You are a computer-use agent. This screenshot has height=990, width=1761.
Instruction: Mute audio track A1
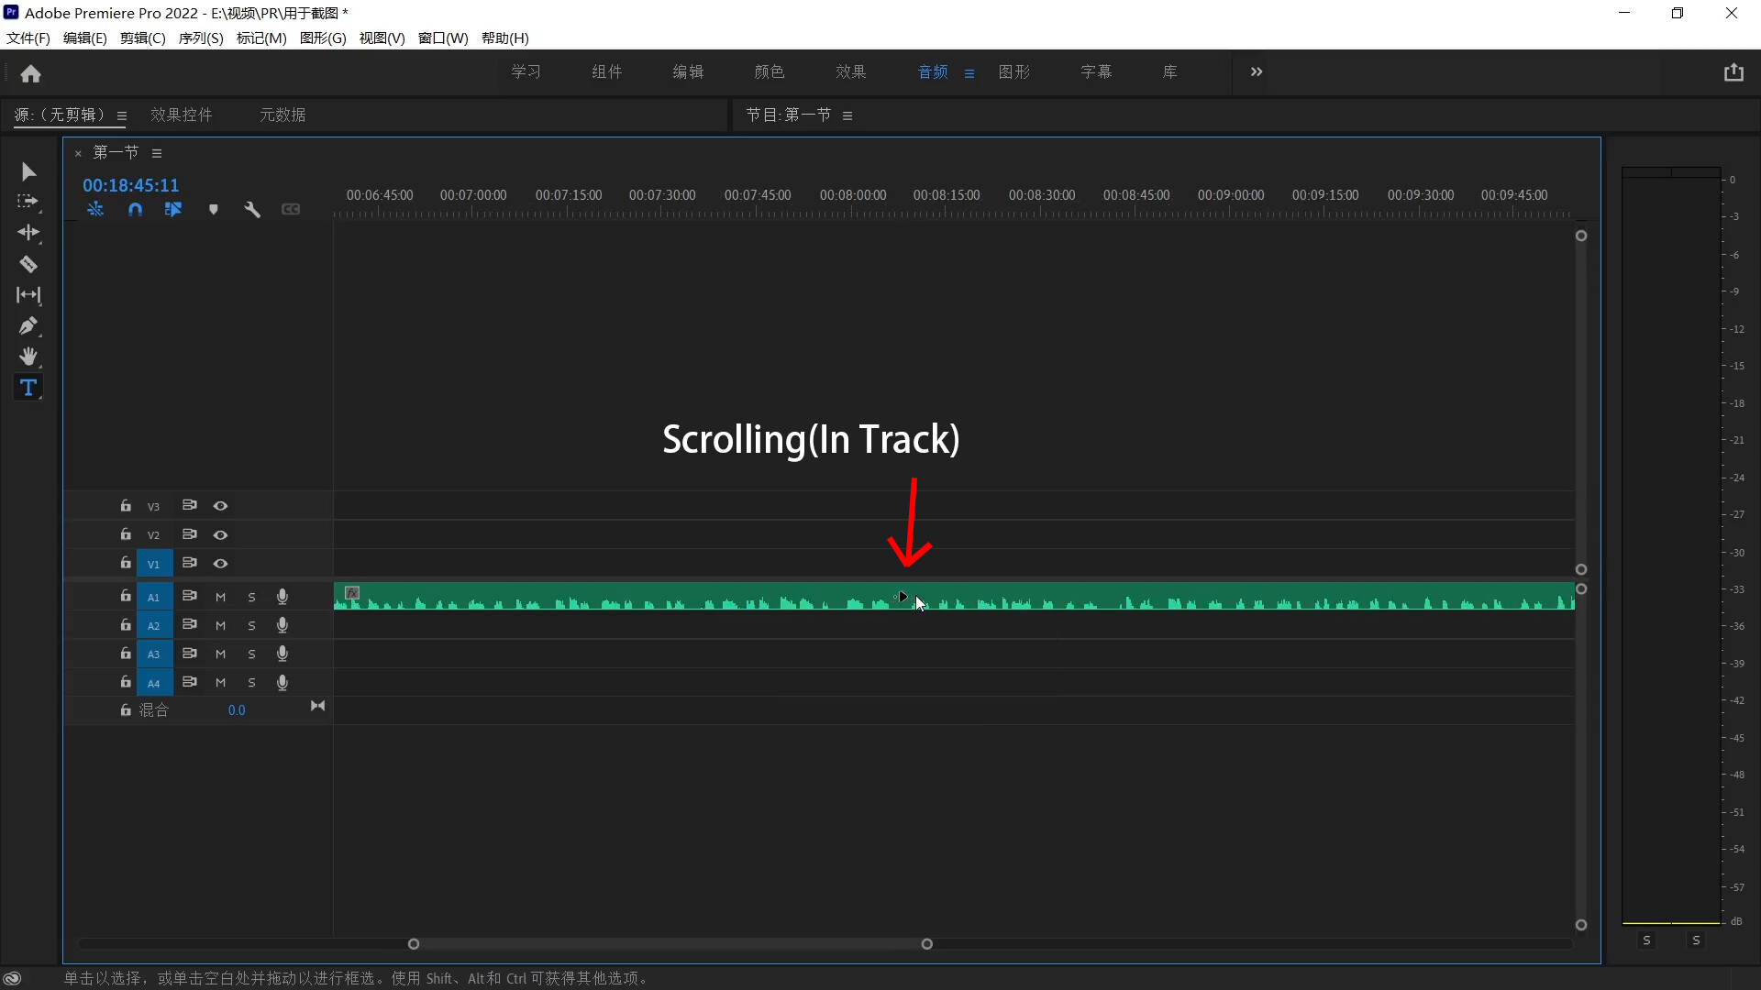(220, 598)
